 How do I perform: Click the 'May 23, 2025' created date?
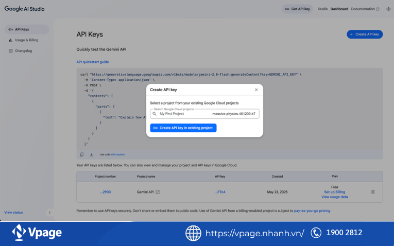click(x=277, y=192)
